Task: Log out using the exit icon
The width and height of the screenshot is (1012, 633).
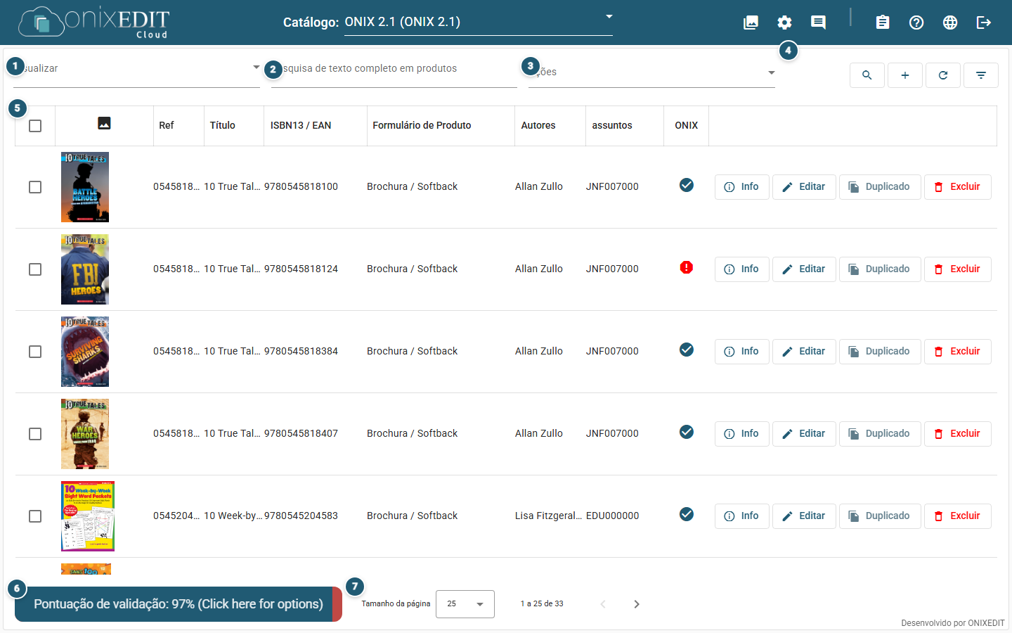Action: 984,23
